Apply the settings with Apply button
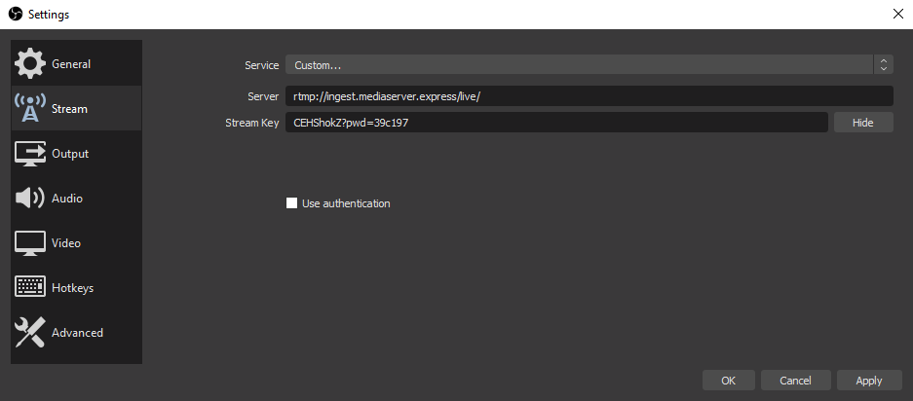Viewport: 913px width, 401px height. pos(869,381)
